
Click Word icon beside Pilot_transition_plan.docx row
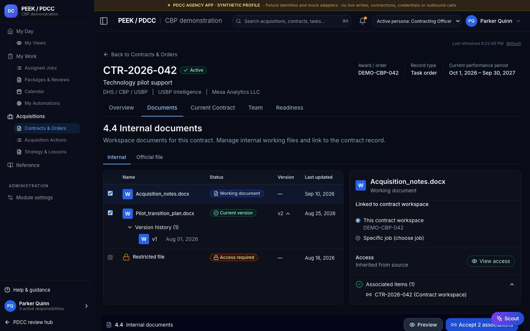click(128, 213)
